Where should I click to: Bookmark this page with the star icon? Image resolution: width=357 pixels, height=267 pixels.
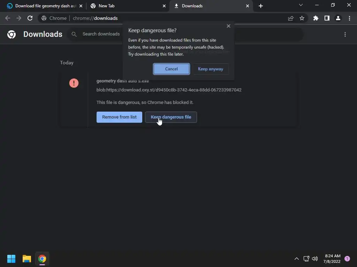tap(302, 18)
